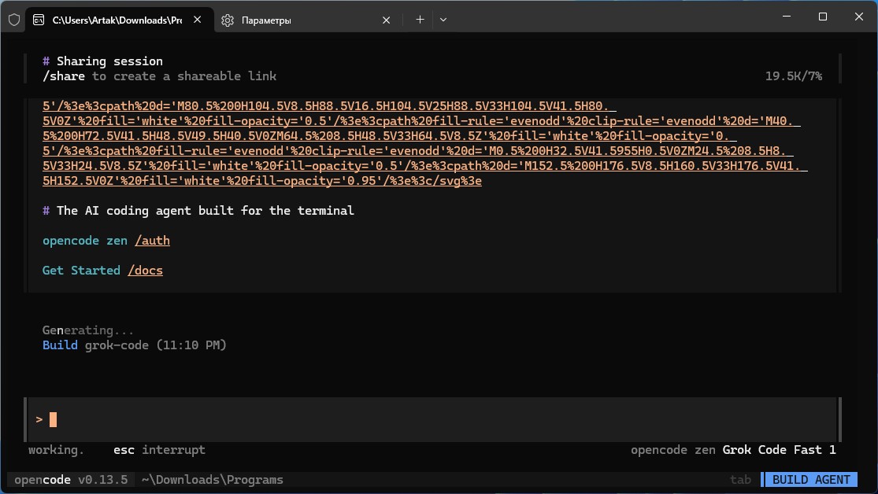Close the Параметры settings tab
The width and height of the screenshot is (878, 494).
387,20
